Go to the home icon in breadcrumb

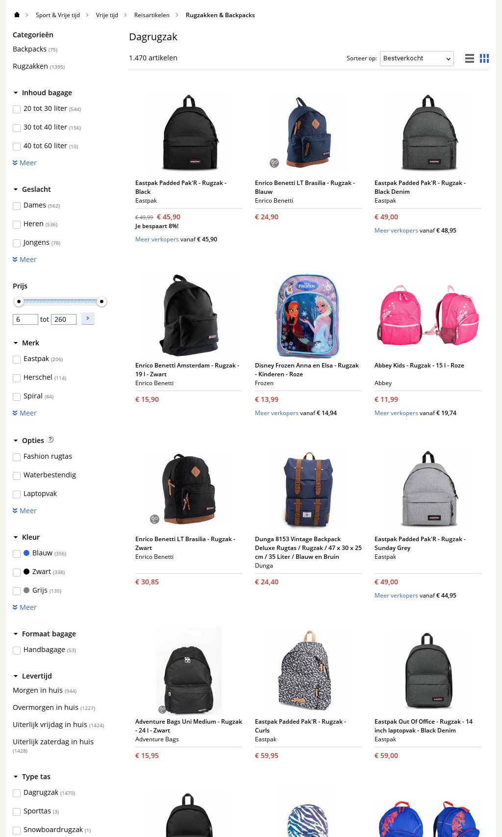pyautogui.click(x=17, y=15)
